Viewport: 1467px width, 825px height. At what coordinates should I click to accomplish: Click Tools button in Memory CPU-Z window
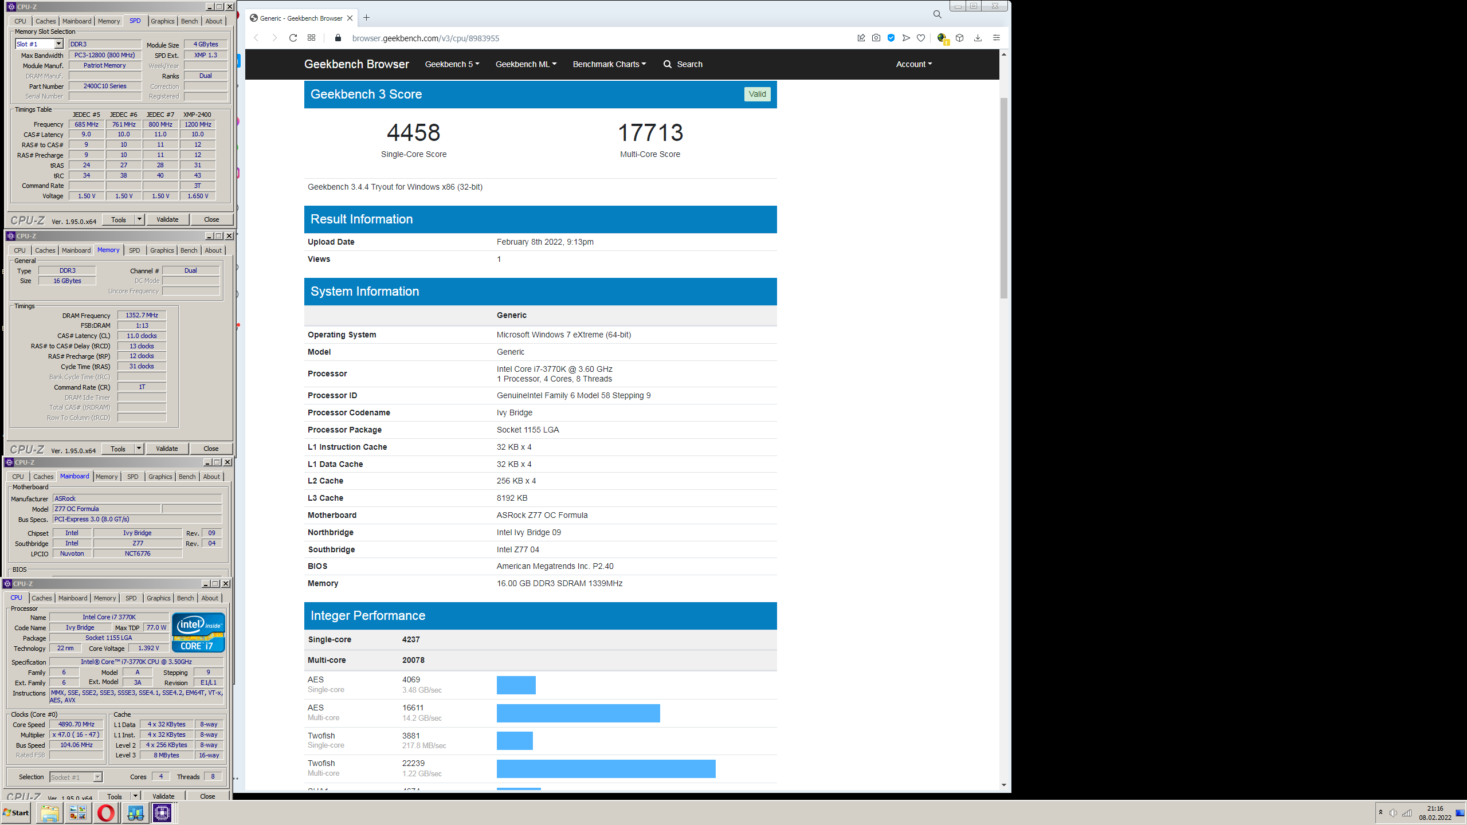[118, 449]
